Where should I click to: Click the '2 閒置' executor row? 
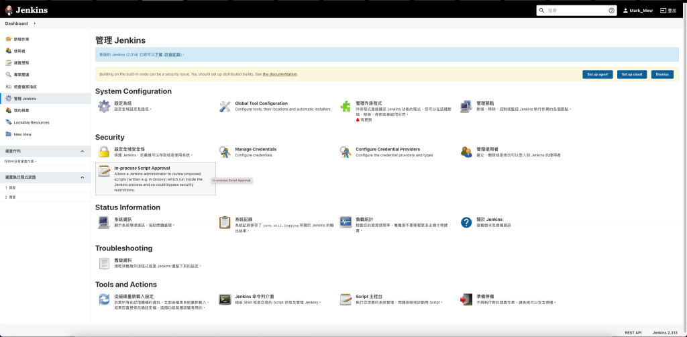point(45,197)
